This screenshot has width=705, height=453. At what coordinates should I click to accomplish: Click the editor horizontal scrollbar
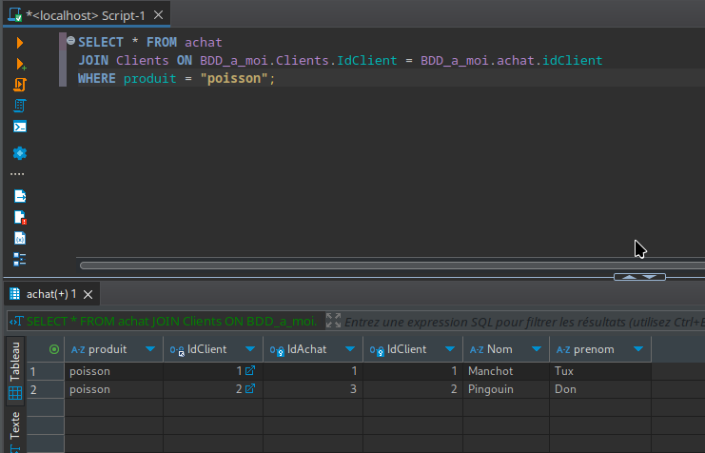381,266
